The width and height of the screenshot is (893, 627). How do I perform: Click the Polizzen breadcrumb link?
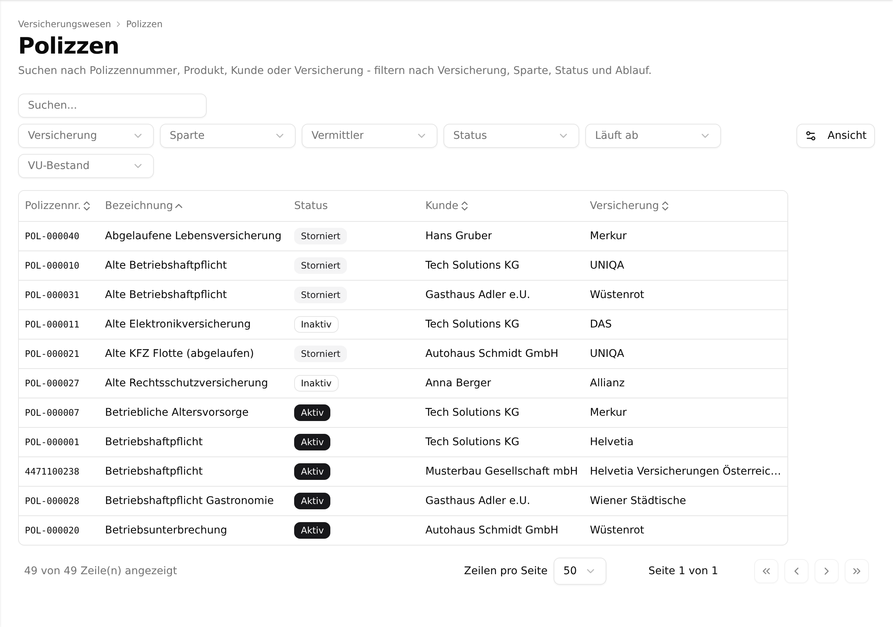144,24
